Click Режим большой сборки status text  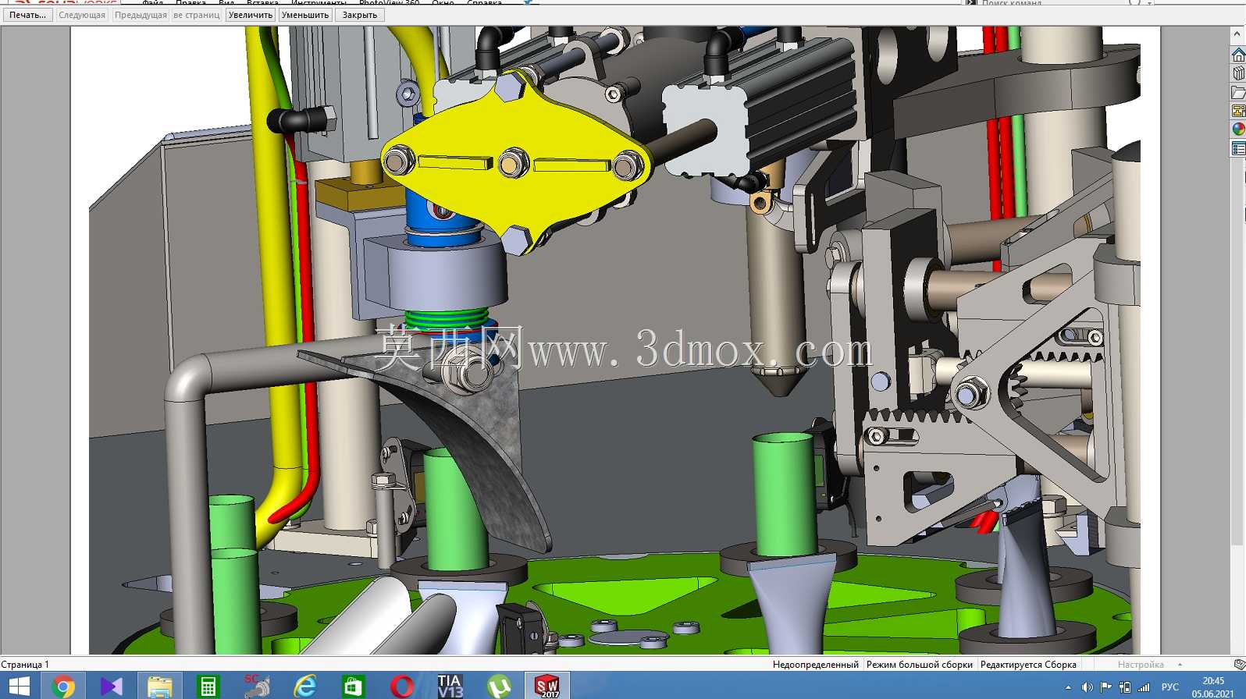(920, 665)
